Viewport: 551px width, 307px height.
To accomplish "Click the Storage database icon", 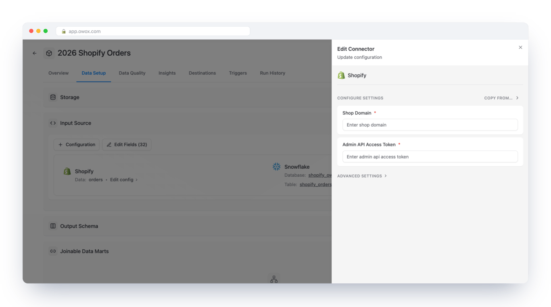I will point(53,97).
